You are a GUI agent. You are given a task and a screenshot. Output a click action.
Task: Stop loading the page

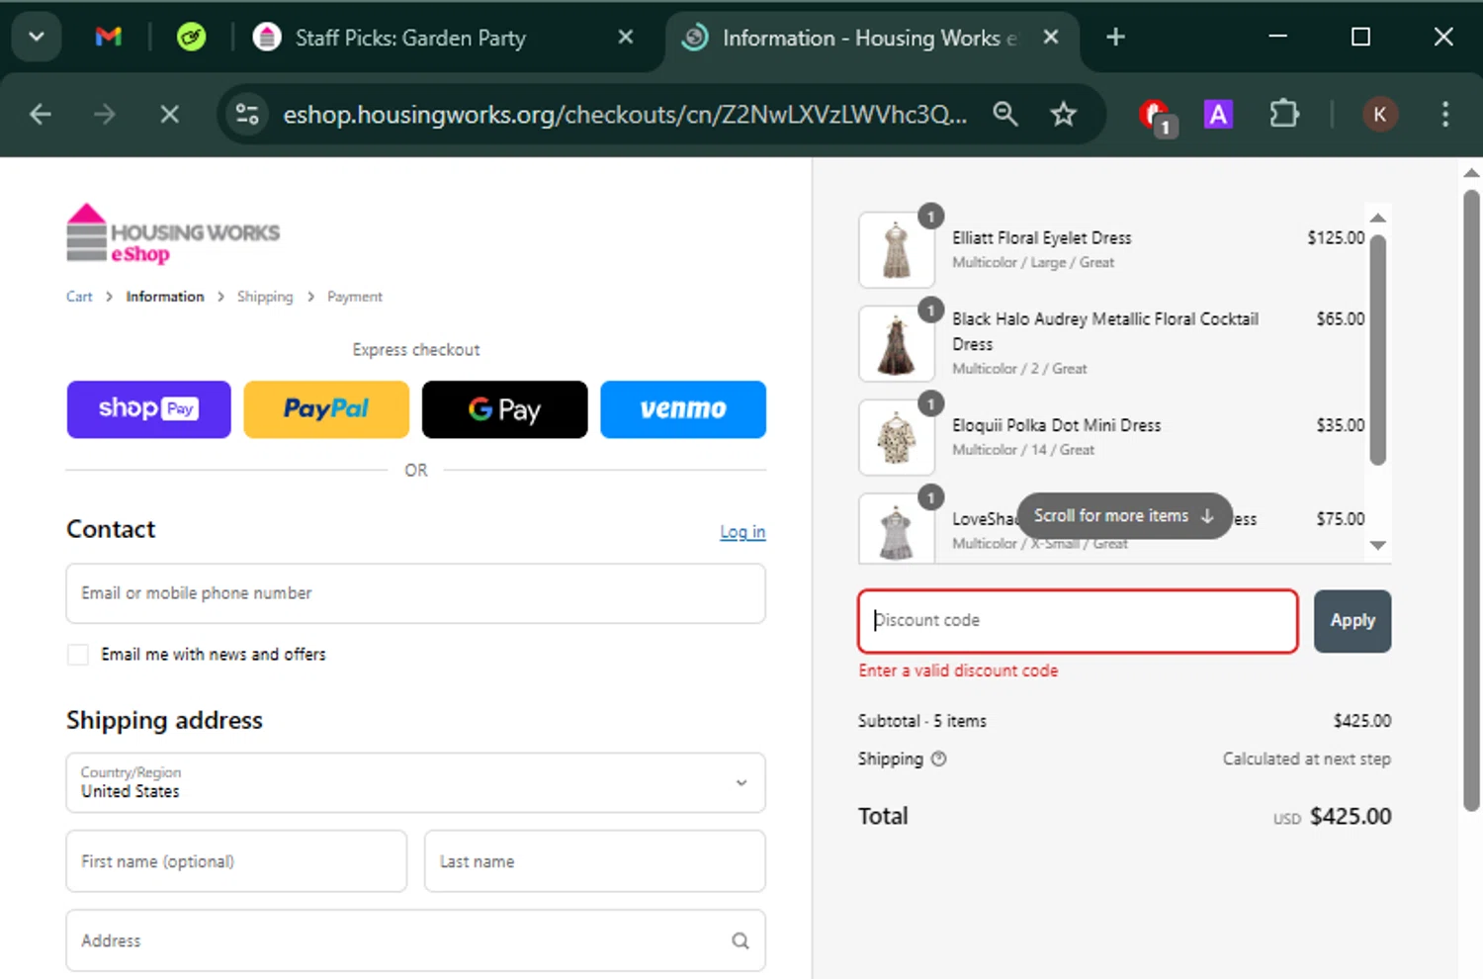169,115
